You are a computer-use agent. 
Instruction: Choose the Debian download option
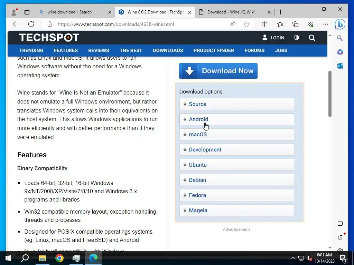[237, 180]
